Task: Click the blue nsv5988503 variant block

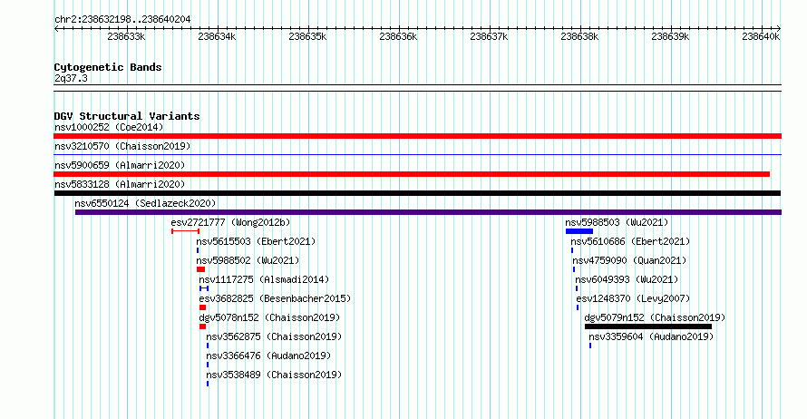Action: pos(579,231)
